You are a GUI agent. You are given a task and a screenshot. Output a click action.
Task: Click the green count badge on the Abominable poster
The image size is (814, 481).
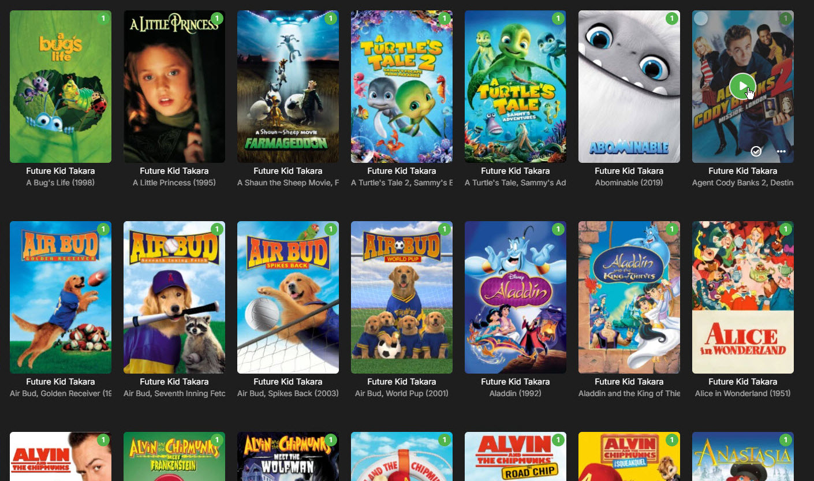pos(671,18)
